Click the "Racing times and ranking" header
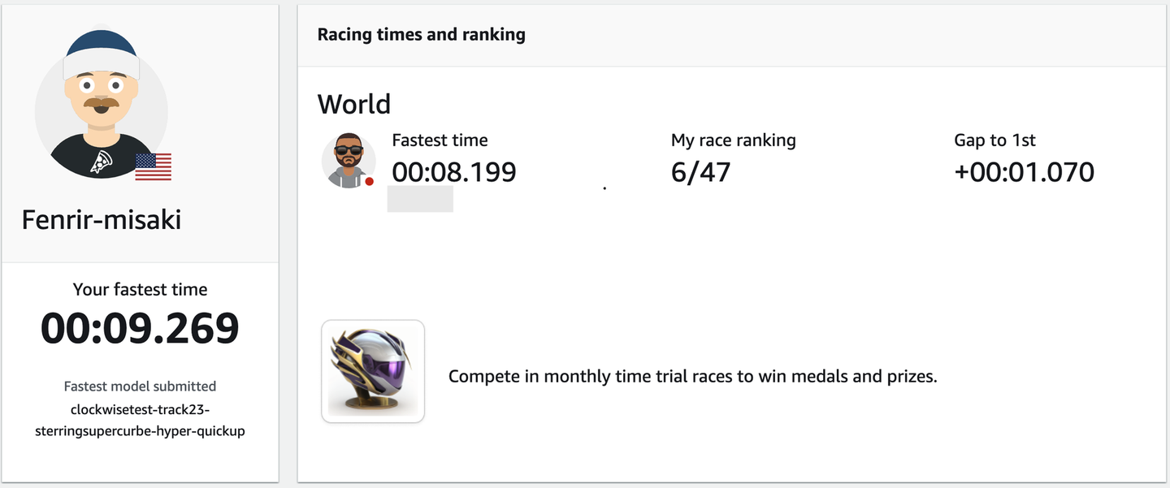1170x488 pixels. (421, 34)
